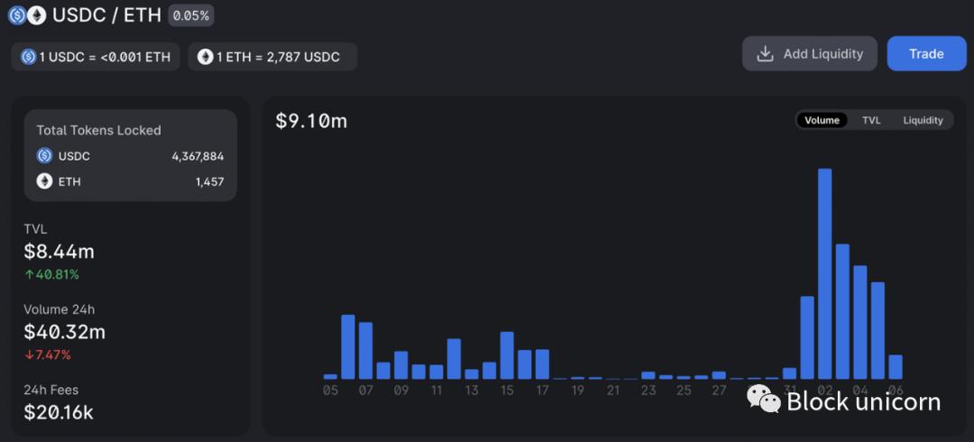Click the 24h Fees value $20.16k
974x442 pixels.
point(59,413)
